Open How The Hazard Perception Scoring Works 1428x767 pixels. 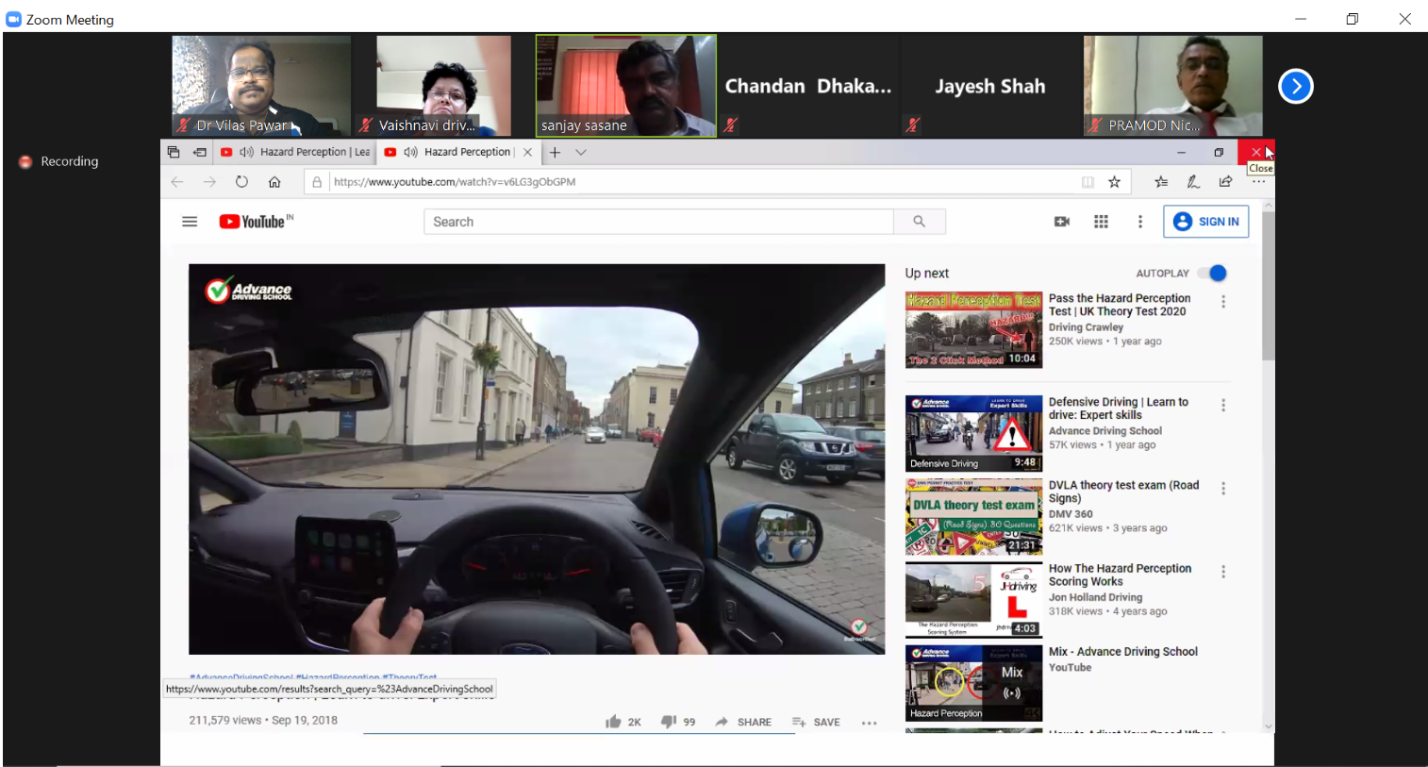point(1120,575)
